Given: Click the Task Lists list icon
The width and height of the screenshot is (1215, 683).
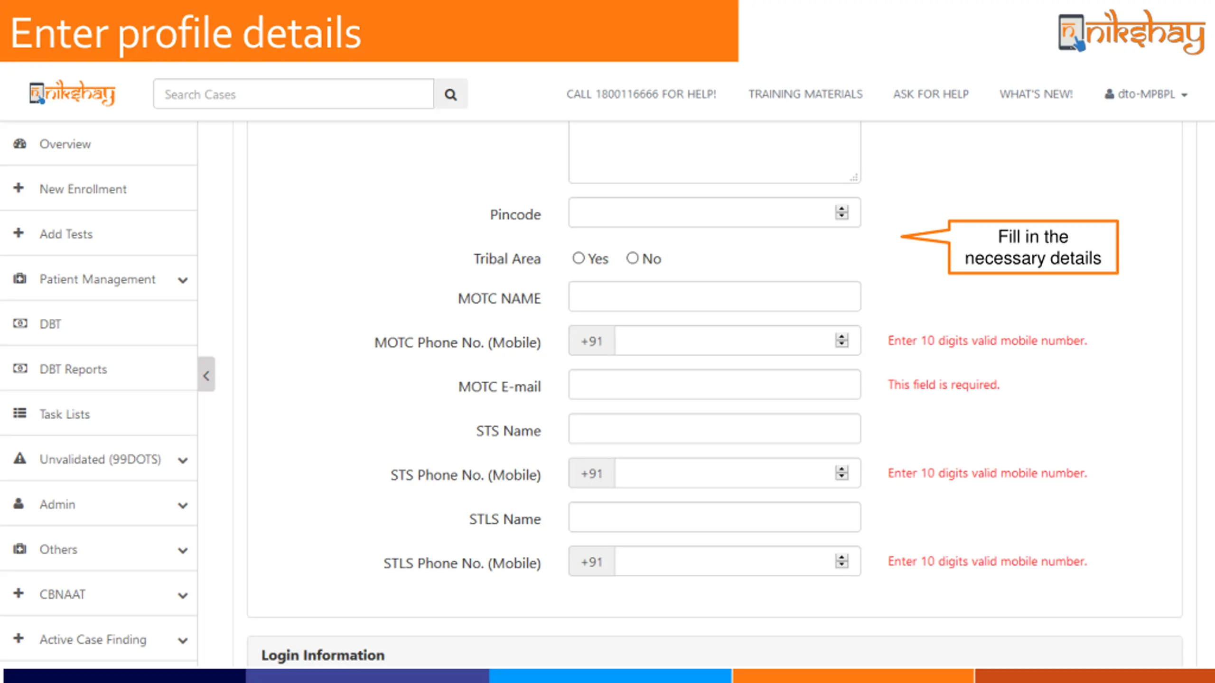Looking at the screenshot, I should [19, 413].
